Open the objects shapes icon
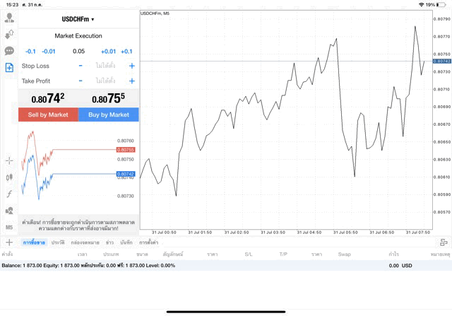 point(9,211)
